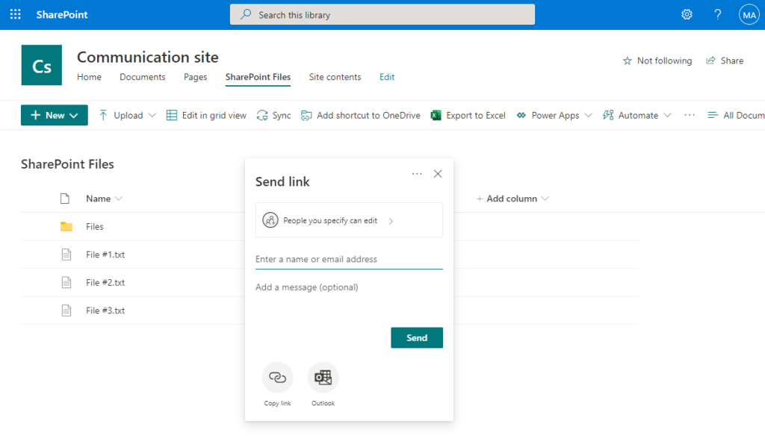This screenshot has height=436, width=765.
Task: Select the SharePoint Files nav tab
Action: tap(258, 77)
